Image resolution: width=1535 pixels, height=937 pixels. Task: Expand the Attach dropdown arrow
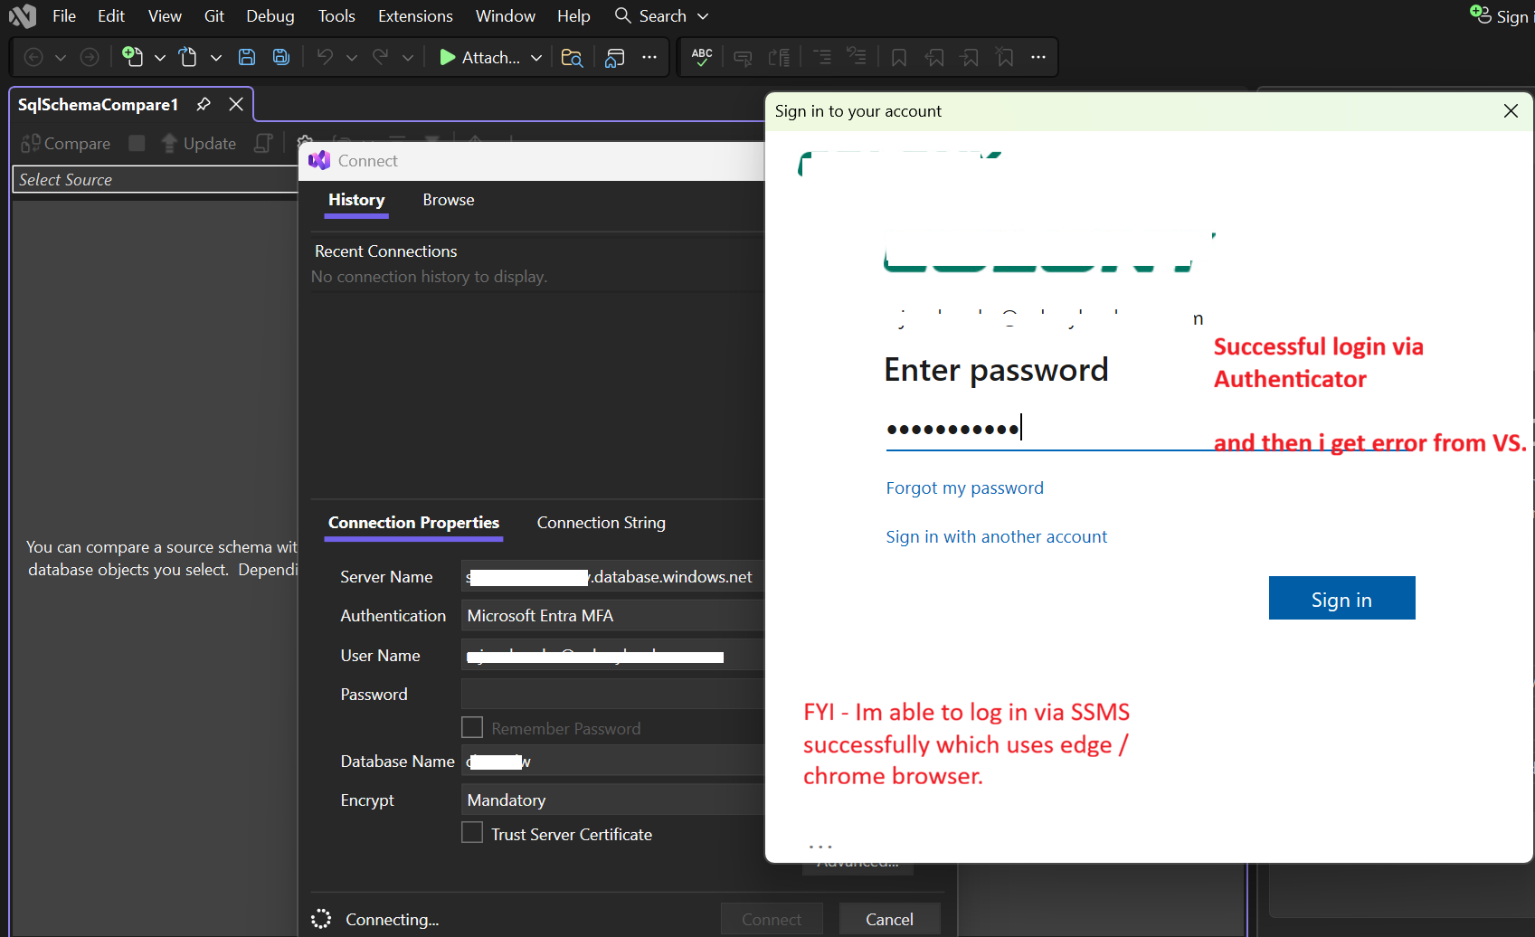536,57
